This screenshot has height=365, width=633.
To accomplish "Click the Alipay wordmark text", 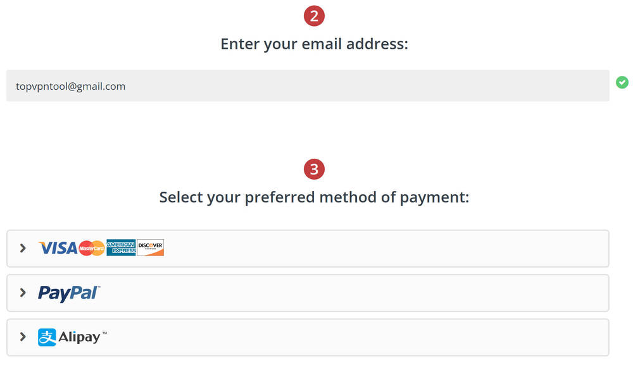I will pos(79,337).
